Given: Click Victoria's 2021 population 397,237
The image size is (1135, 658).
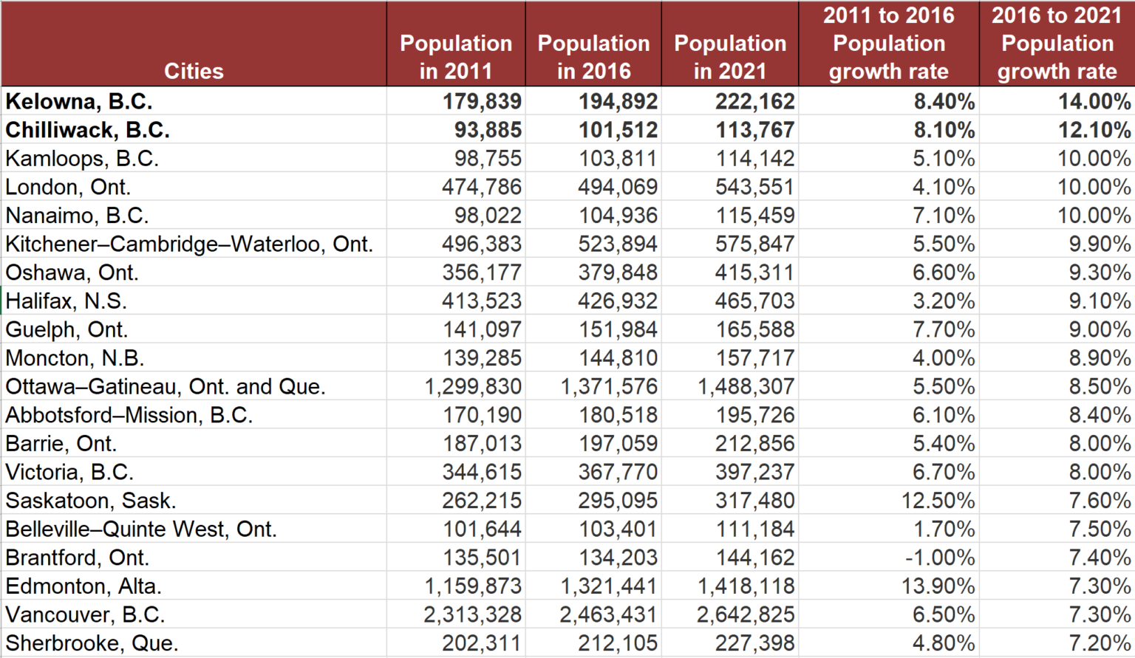Looking at the screenshot, I should pyautogui.click(x=730, y=472).
